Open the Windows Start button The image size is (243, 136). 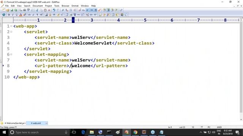[x=4, y=132]
